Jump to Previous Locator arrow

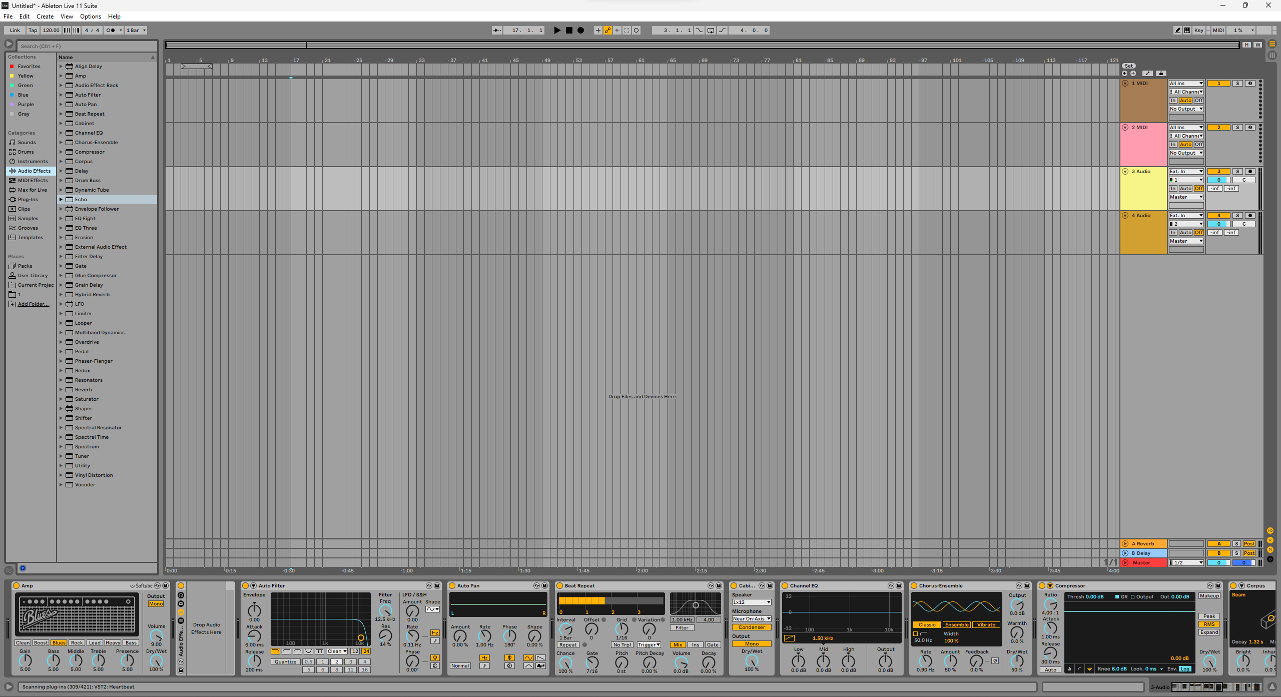1124,73
